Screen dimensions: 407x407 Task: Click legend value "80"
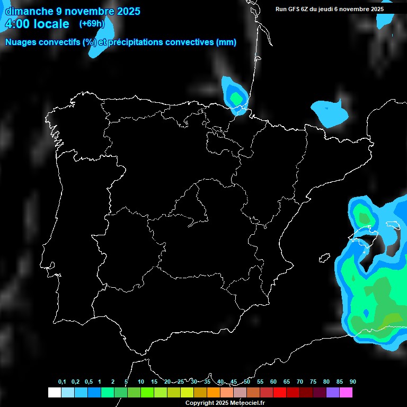326,382
